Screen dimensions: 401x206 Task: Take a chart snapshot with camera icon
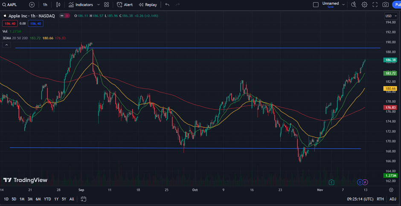[386, 5]
